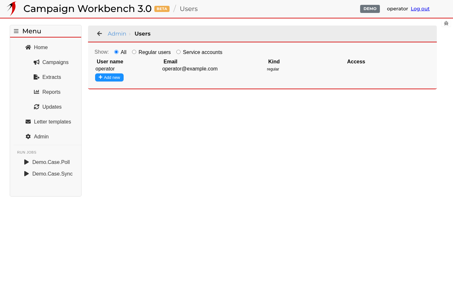Image resolution: width=453 pixels, height=291 pixels.
Task: Click the Users breadcrumb heading in the panel
Action: pos(142,34)
